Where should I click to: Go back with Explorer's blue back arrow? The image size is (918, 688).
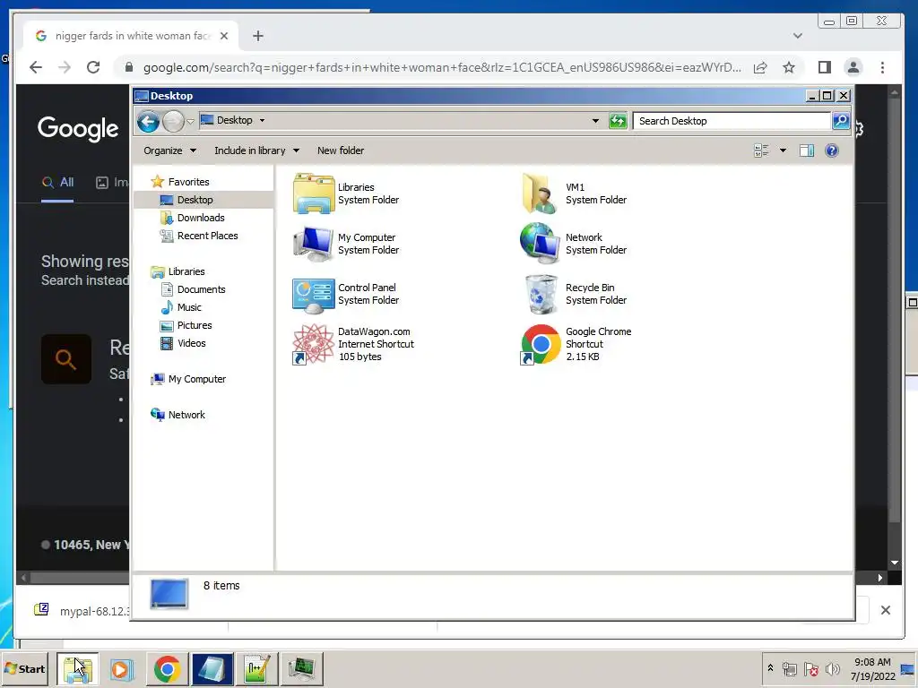148,122
